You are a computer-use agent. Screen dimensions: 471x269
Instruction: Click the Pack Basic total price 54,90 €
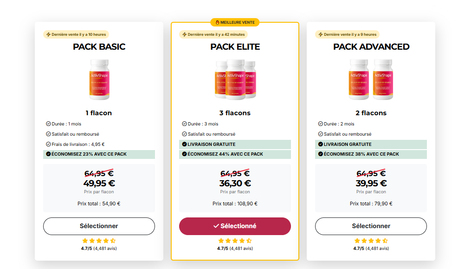point(99,203)
